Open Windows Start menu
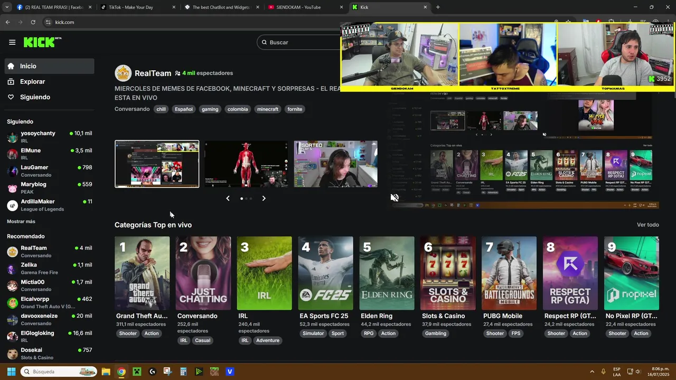 pos(11,372)
